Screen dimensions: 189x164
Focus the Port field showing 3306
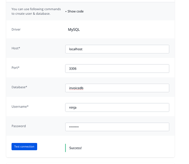click(x=117, y=69)
